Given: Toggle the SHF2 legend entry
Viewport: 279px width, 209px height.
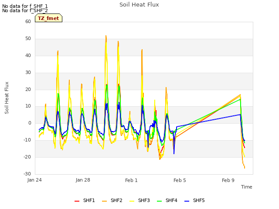Looking at the screenshot, I should tap(112, 200).
